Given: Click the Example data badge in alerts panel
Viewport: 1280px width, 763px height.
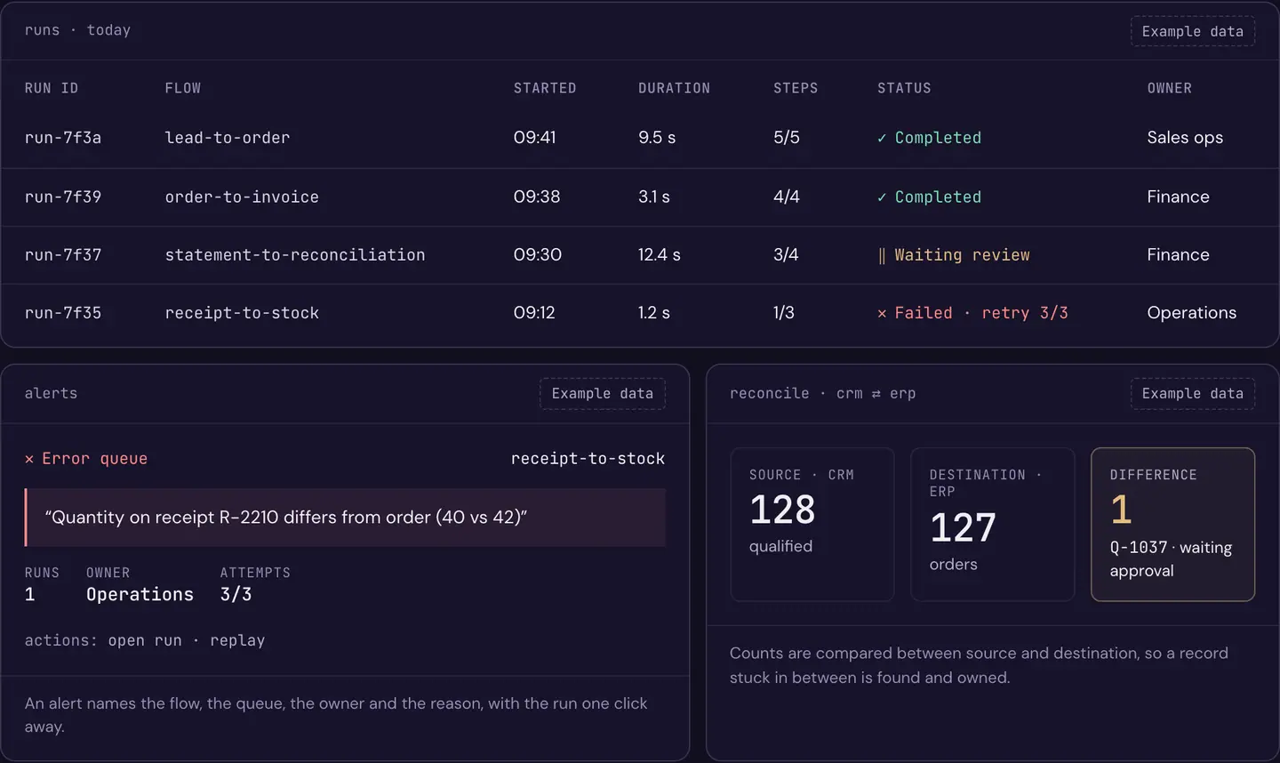Looking at the screenshot, I should pos(603,393).
